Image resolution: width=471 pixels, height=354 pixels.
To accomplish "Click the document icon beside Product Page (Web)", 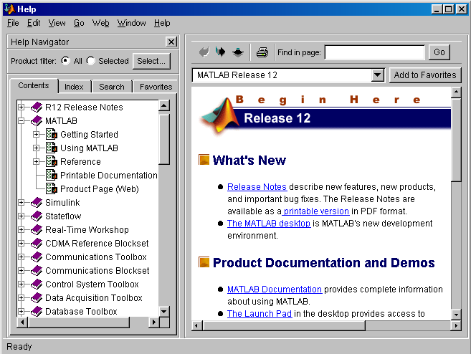I will [52, 188].
